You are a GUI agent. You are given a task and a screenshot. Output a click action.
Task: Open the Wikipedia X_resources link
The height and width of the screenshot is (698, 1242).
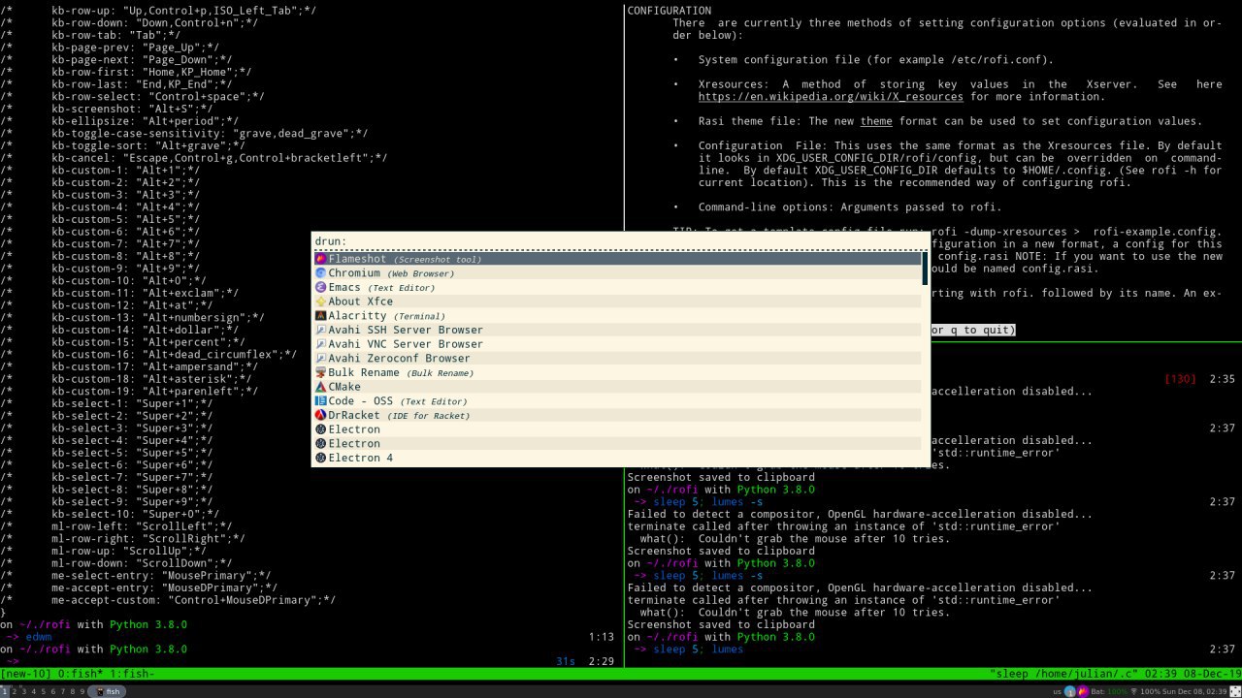coord(831,97)
